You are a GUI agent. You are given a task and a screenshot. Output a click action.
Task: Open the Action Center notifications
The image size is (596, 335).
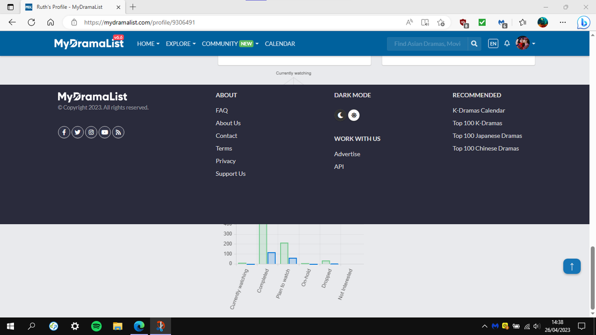(x=581, y=326)
